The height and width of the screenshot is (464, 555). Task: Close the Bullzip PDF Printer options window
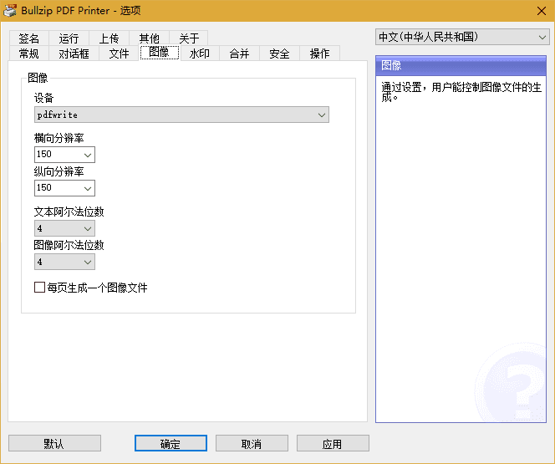pos(541,11)
